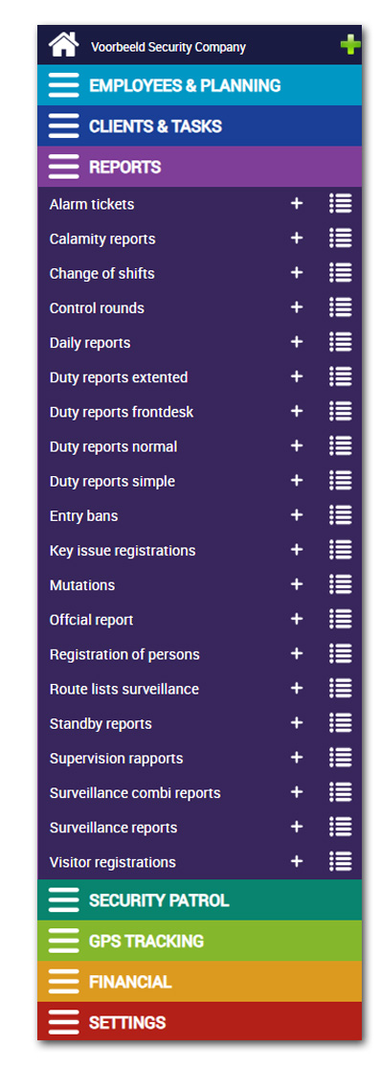Image resolution: width=380 pixels, height=1092 pixels.
Task: Open the GPS Tracking menu section
Action: click(200, 941)
